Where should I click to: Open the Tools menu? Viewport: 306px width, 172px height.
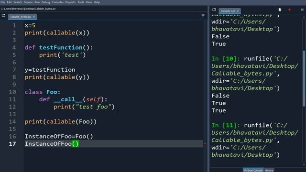pyautogui.click(x=81, y=2)
